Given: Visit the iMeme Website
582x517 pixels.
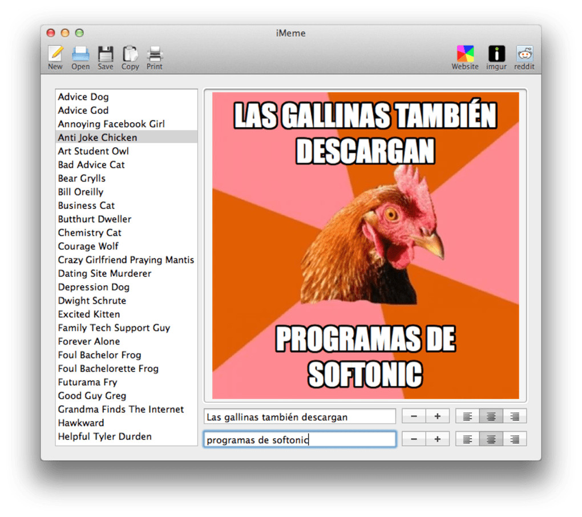Looking at the screenshot, I should (x=465, y=57).
